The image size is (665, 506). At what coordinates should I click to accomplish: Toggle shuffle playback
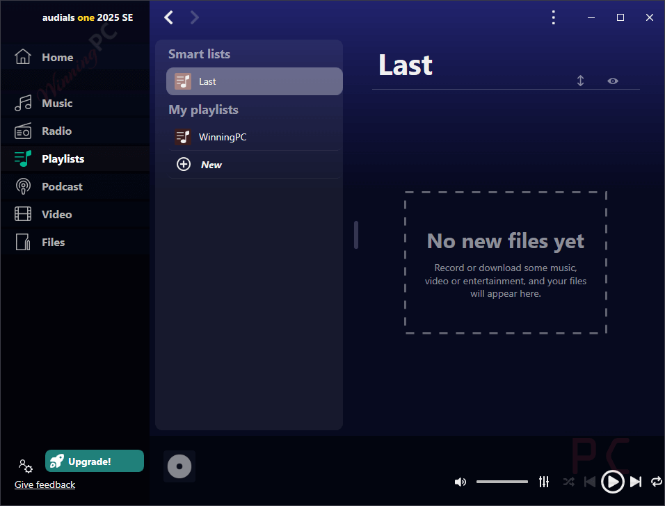coord(568,482)
